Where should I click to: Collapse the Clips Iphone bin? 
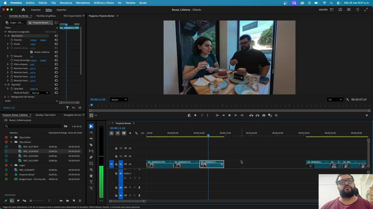tap(11, 142)
